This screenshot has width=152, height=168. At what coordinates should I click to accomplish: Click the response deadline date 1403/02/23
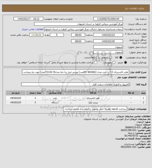(108, 35)
